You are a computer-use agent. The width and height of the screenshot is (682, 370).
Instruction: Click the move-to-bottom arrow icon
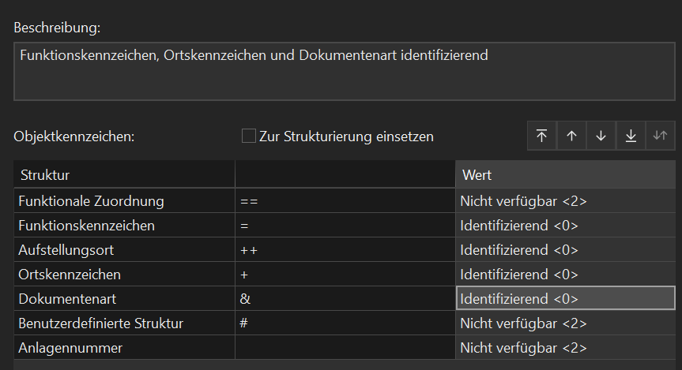click(x=631, y=136)
